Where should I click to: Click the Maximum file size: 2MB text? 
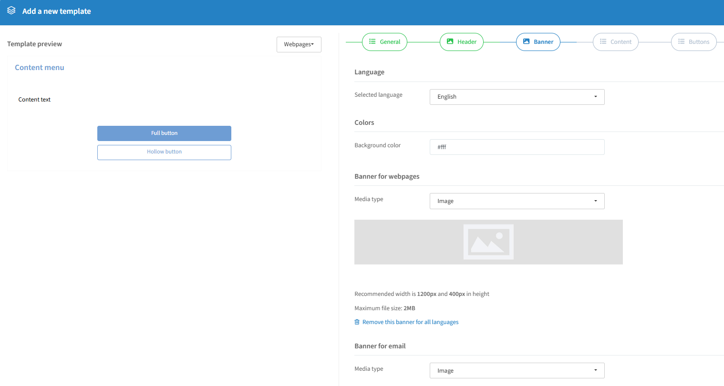click(385, 308)
